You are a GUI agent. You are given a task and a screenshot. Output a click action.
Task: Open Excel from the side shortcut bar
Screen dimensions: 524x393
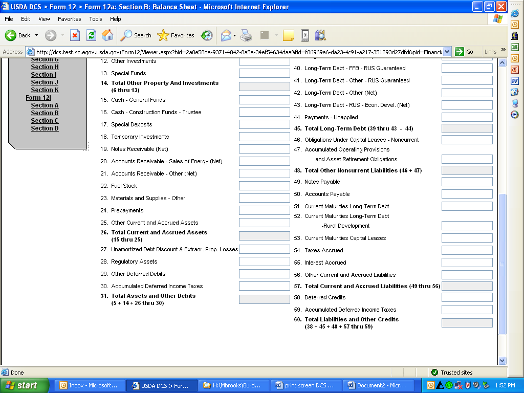[x=515, y=47]
